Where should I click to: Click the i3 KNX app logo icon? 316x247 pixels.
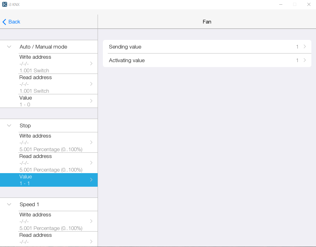pos(5,4)
